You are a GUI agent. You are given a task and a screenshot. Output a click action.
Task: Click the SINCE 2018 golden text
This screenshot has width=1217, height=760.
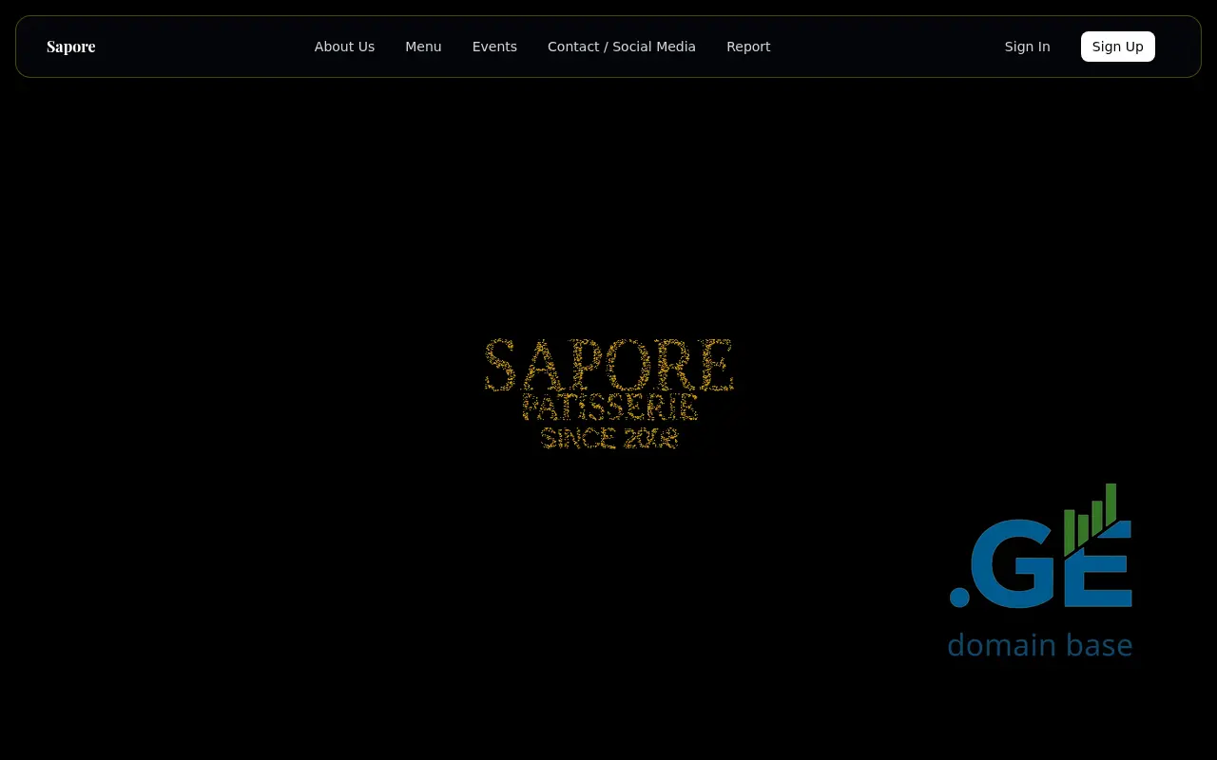coord(608,438)
